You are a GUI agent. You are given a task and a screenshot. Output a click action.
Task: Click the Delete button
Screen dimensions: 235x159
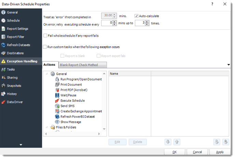tap(138, 142)
